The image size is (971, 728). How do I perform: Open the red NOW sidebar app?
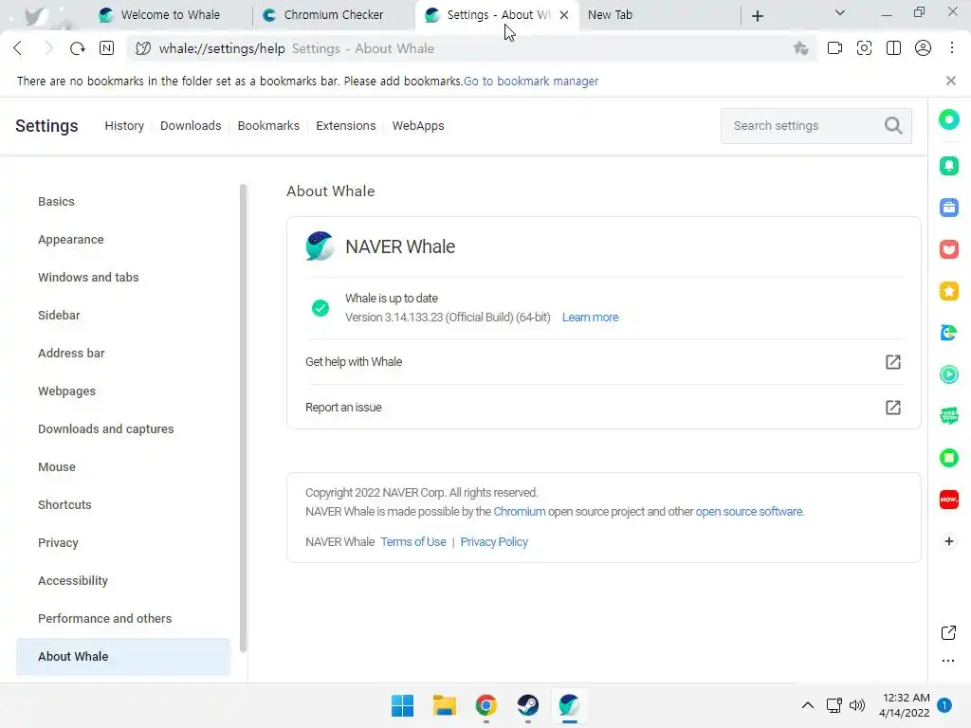(x=948, y=500)
